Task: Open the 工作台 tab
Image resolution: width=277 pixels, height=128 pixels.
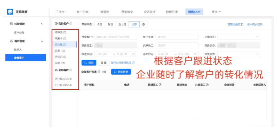Action: pos(60,12)
